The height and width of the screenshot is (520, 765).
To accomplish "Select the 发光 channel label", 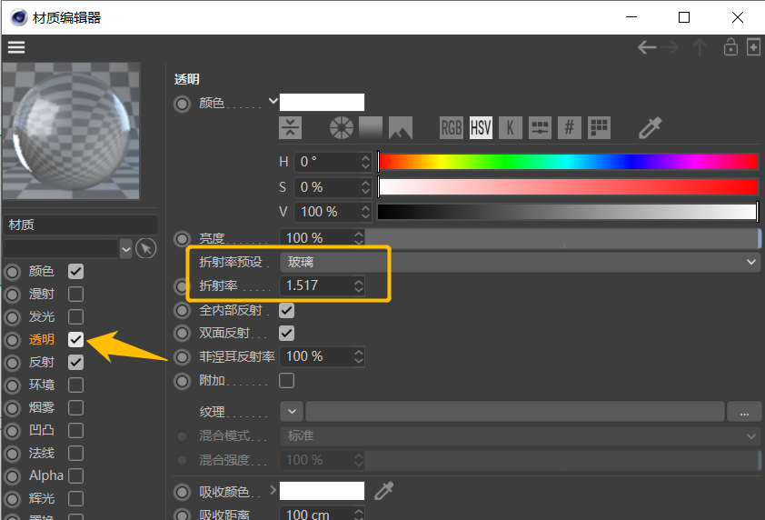I will (x=42, y=316).
